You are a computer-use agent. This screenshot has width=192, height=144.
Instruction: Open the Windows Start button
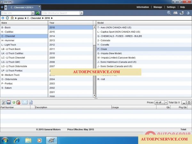pos(4,140)
